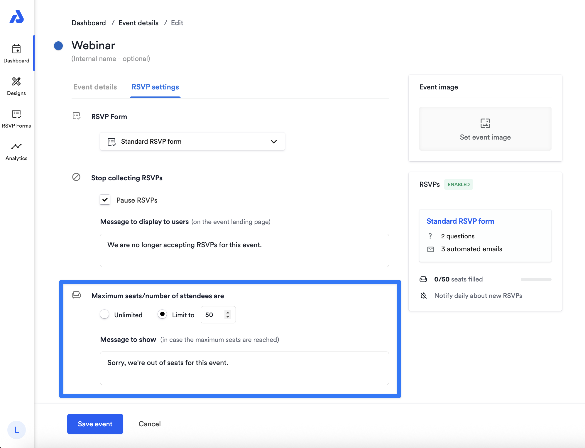This screenshot has width=585, height=448.
Task: Switch to the Event details tab
Action: point(95,87)
